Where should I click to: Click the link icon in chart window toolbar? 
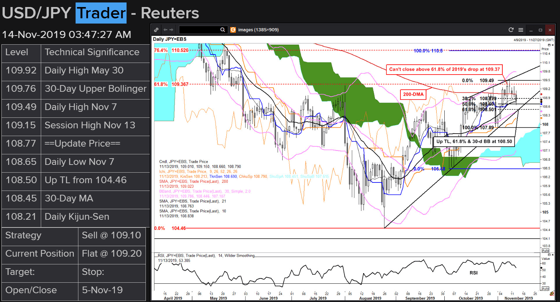[156, 30]
